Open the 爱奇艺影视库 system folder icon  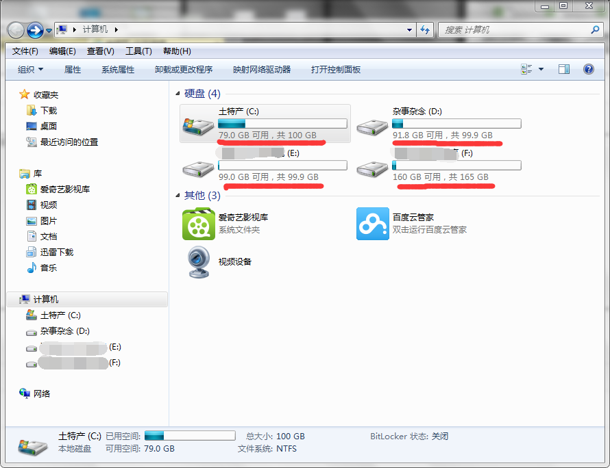(198, 224)
